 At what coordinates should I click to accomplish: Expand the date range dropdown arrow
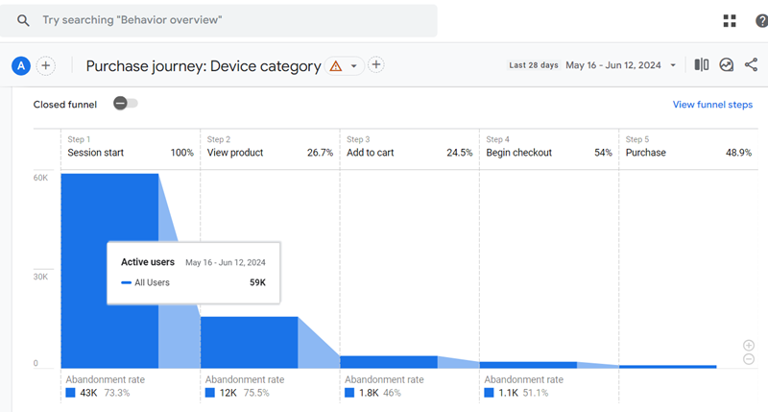tap(673, 65)
